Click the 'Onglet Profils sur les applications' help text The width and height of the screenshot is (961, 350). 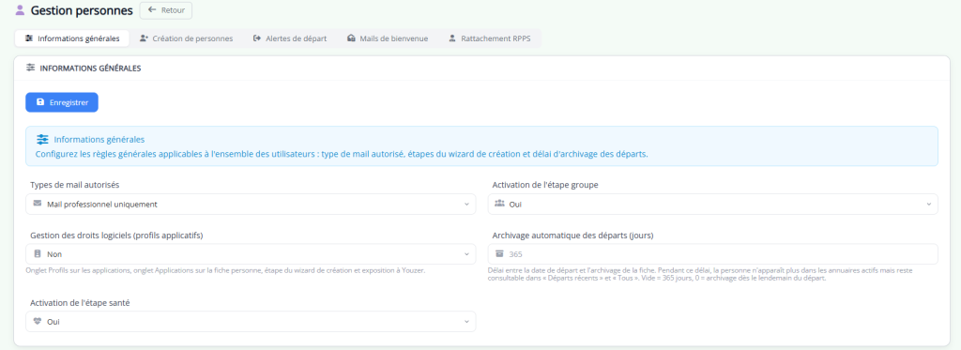pyautogui.click(x=225, y=269)
